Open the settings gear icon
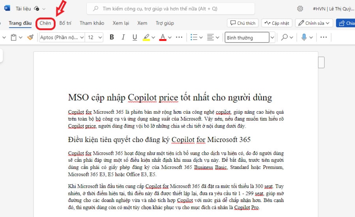The image size is (355, 217). 300,9
